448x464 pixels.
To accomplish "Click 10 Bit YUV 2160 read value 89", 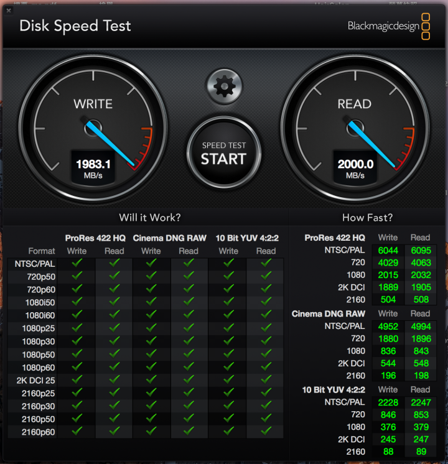I will point(421,452).
